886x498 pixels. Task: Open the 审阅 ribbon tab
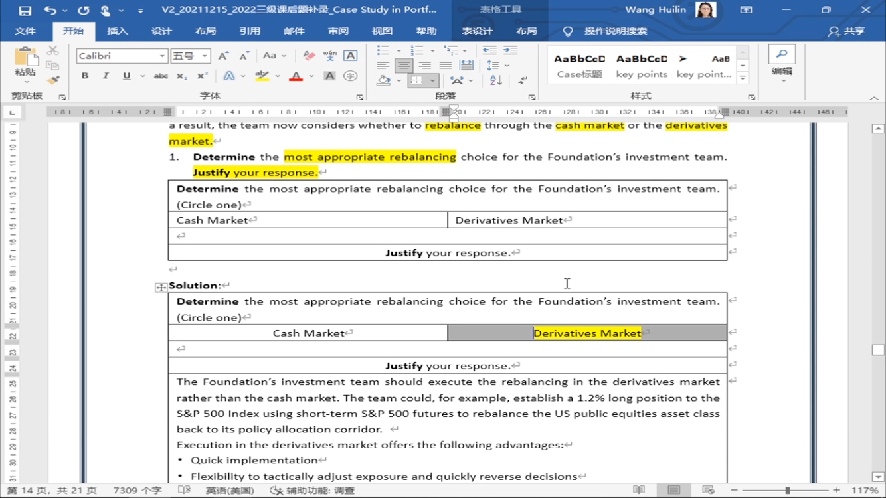(338, 31)
